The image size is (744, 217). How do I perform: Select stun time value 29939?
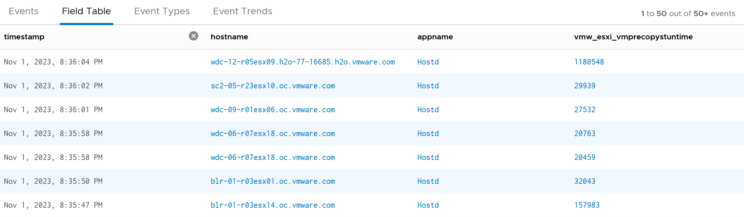tap(585, 86)
